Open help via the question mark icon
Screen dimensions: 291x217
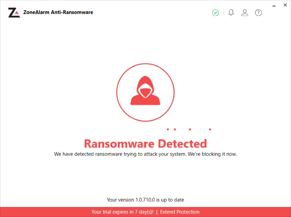[x=258, y=13]
